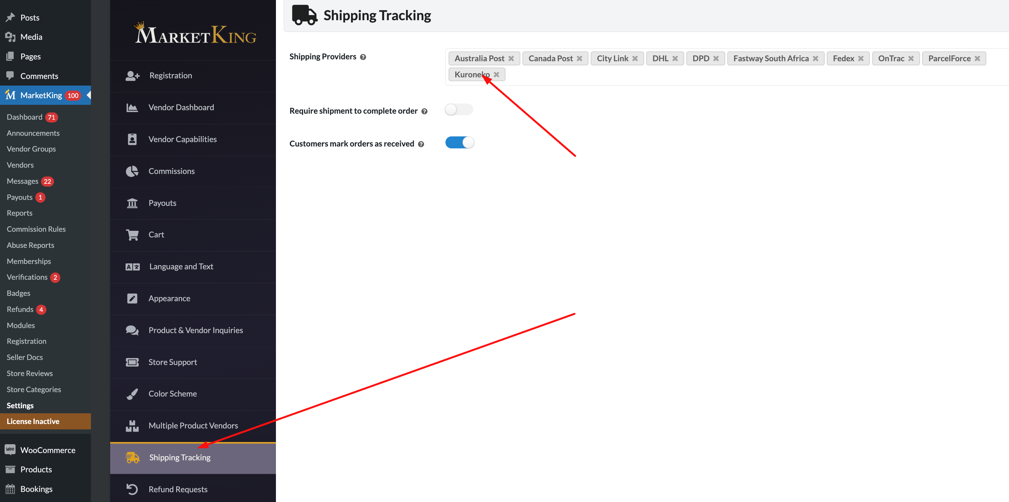Click the Language and Text icon
1009x502 pixels.
pos(132,267)
